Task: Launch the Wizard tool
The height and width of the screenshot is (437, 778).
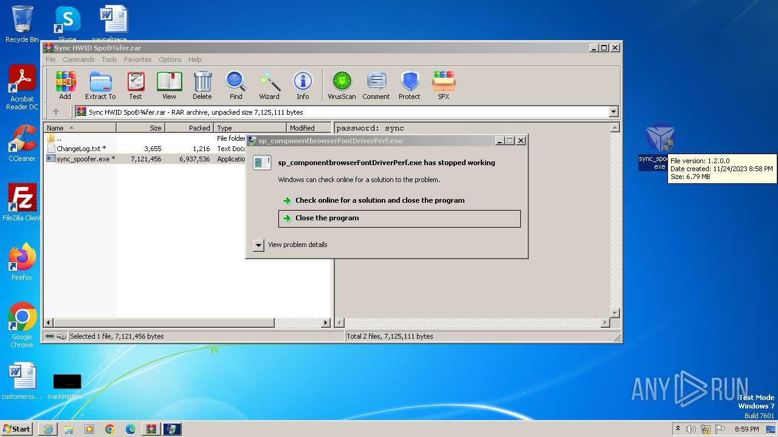Action: pos(269,86)
